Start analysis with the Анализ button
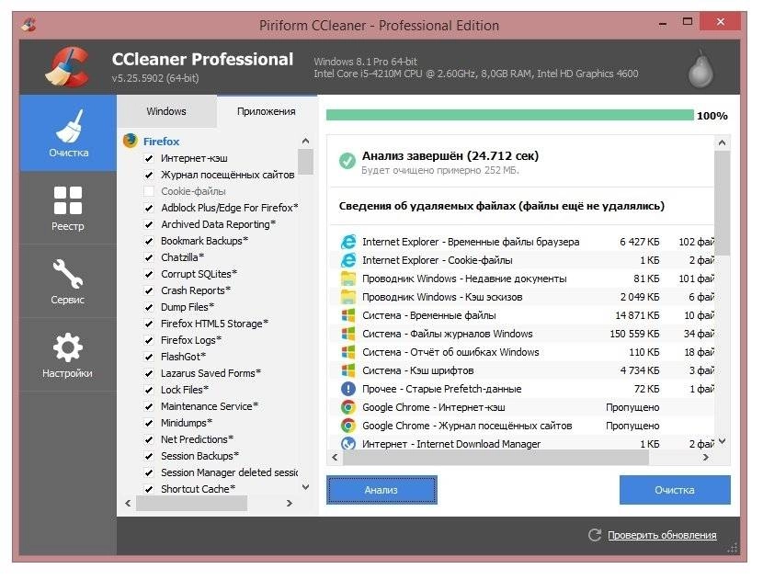 pos(381,490)
